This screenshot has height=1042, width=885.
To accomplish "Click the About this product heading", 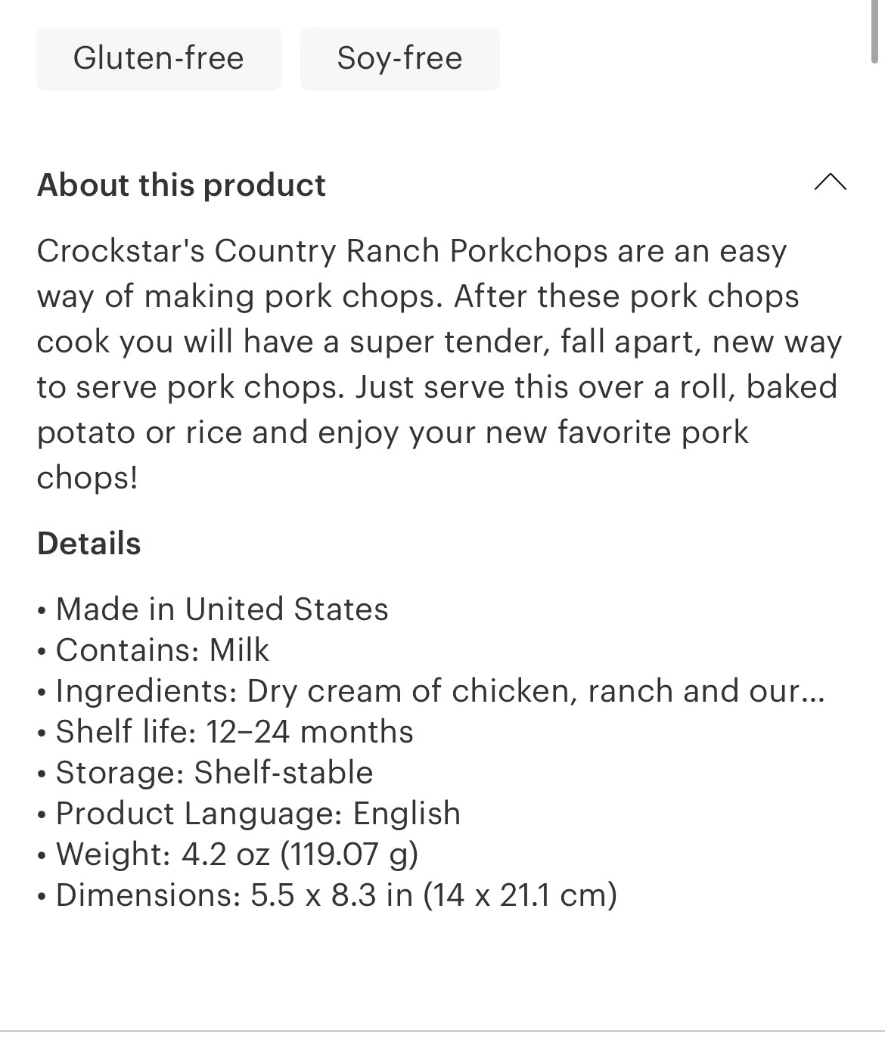I will pyautogui.click(x=182, y=185).
